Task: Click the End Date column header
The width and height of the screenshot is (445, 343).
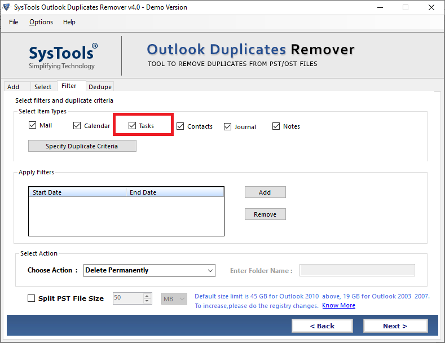Action: [x=175, y=192]
